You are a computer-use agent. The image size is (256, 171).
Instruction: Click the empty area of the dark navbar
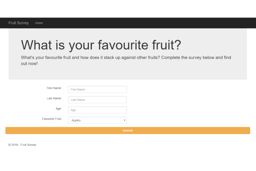tap(147, 23)
